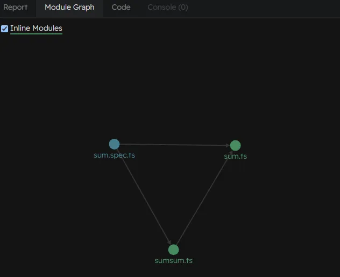Screen dimensions: 340x277
Task: Click the sum.ts node label
Action: tap(236, 157)
